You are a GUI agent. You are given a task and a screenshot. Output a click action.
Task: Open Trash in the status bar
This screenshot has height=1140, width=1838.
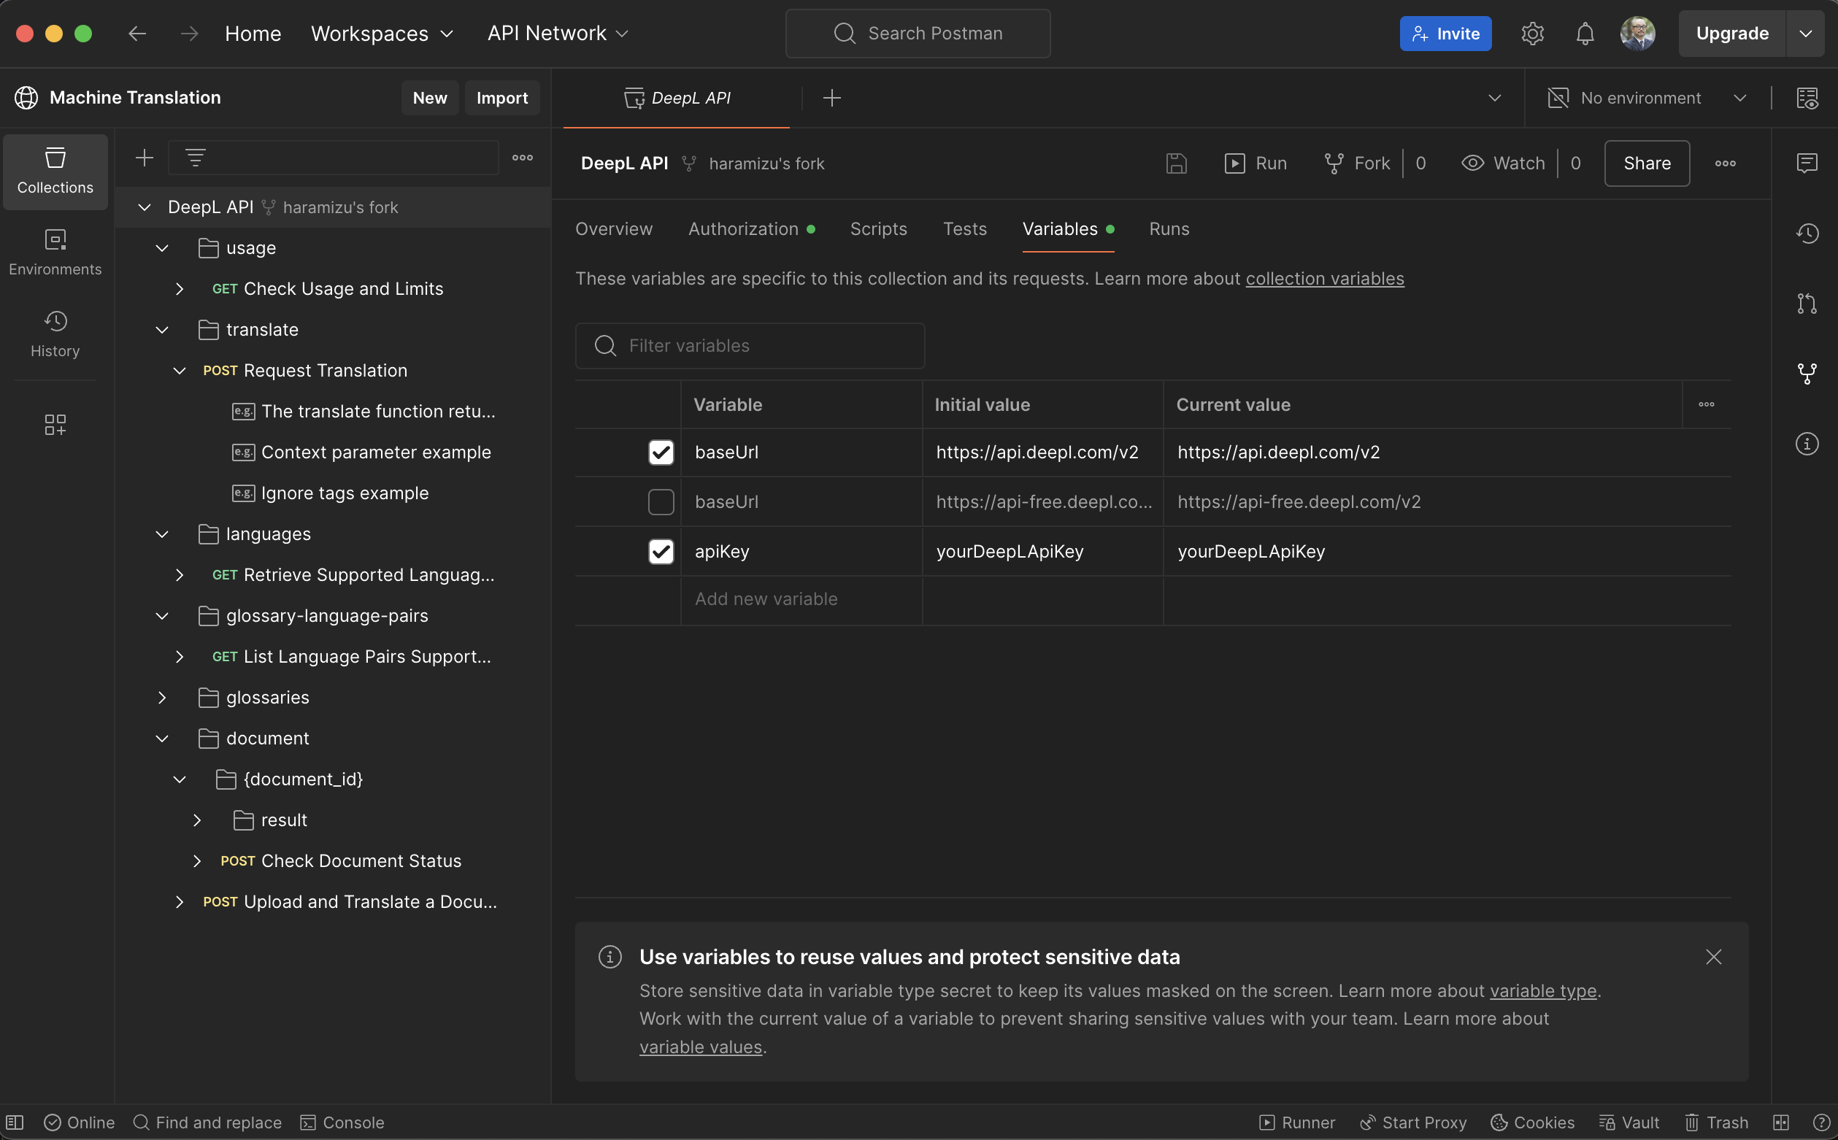1716,1122
